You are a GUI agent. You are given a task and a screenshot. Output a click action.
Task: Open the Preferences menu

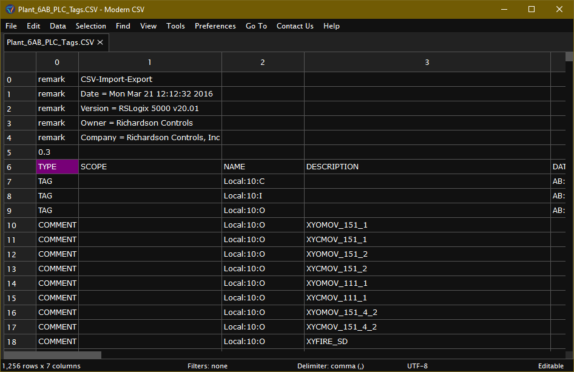pyautogui.click(x=215, y=26)
